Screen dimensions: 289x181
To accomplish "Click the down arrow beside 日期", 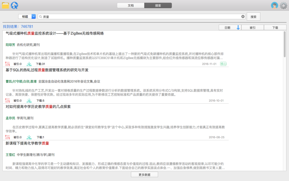I will click(238, 27).
